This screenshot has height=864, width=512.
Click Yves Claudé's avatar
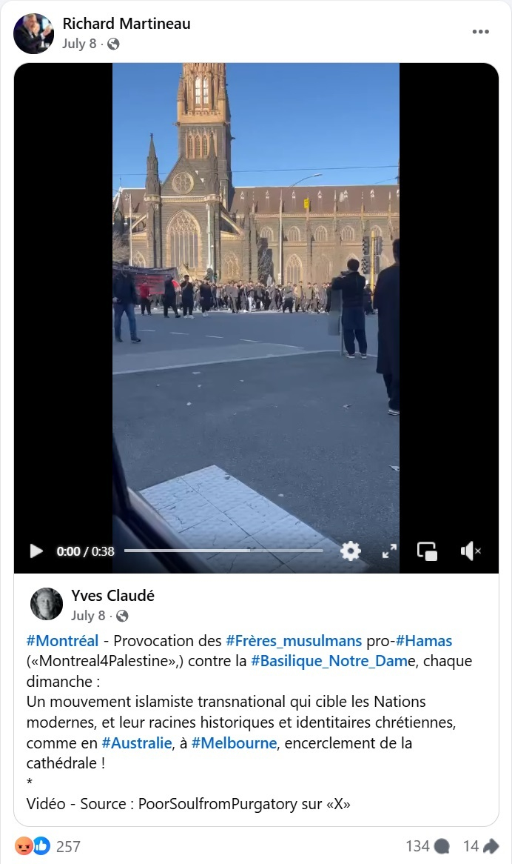(x=46, y=604)
